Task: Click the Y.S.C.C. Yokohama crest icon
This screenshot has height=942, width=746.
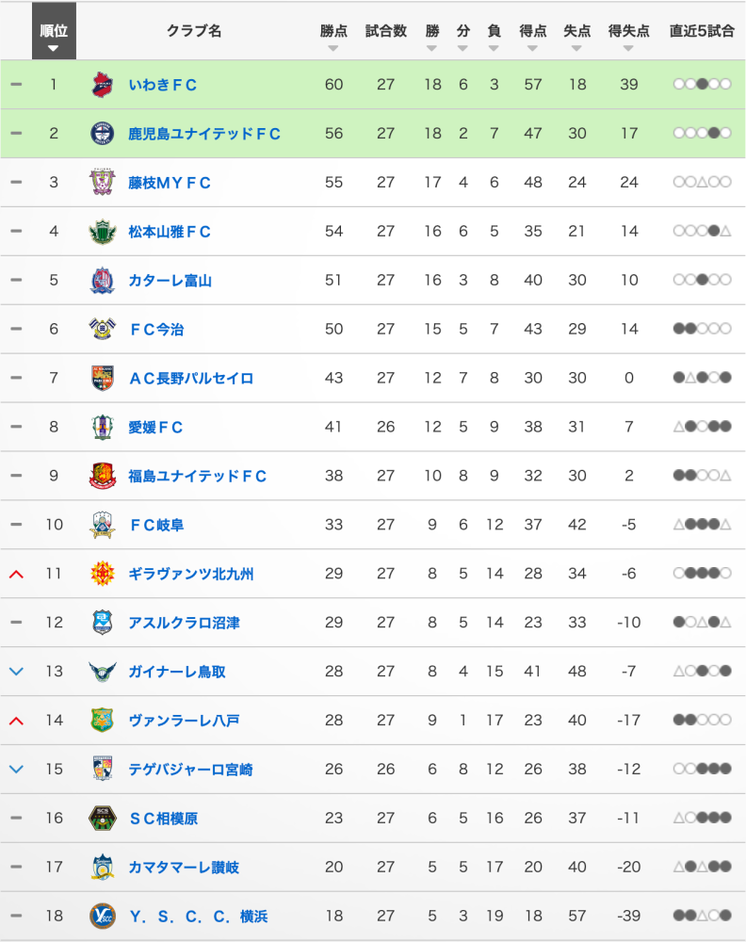Action: (102, 916)
